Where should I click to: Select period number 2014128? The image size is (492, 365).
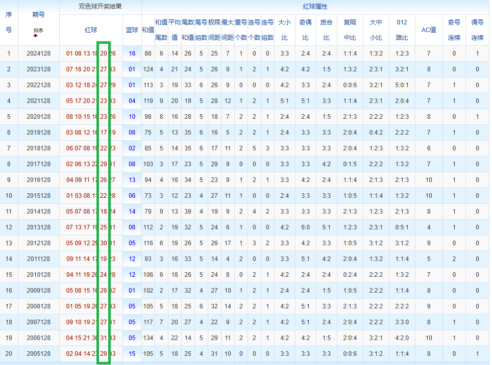[x=39, y=212]
